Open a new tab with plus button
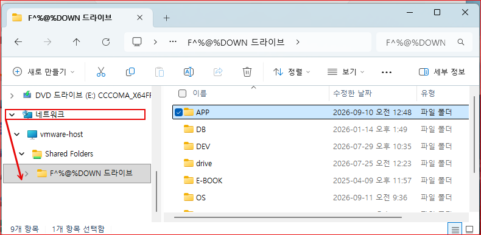The image size is (481, 235). click(166, 18)
